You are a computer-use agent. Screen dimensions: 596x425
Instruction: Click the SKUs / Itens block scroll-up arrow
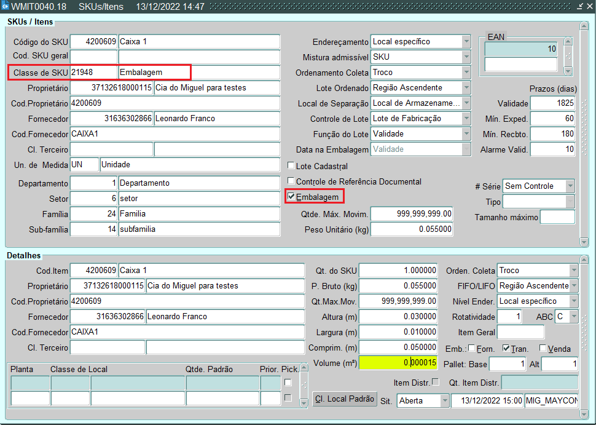point(584,26)
